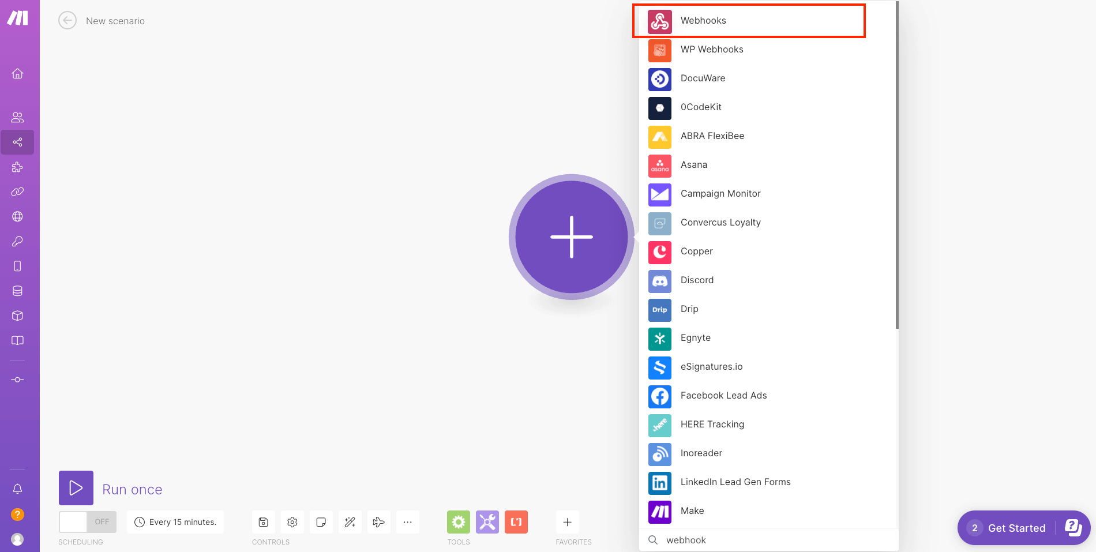Open Data stores icon in sidebar

tap(17, 291)
